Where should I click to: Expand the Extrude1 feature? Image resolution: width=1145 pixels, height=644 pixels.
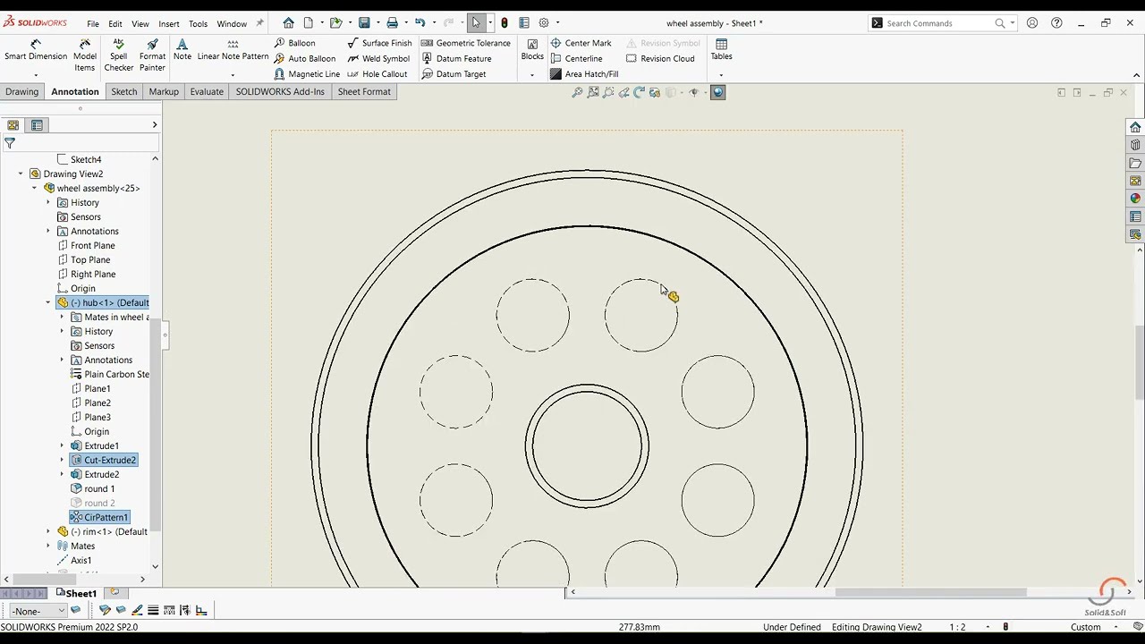[63, 445]
